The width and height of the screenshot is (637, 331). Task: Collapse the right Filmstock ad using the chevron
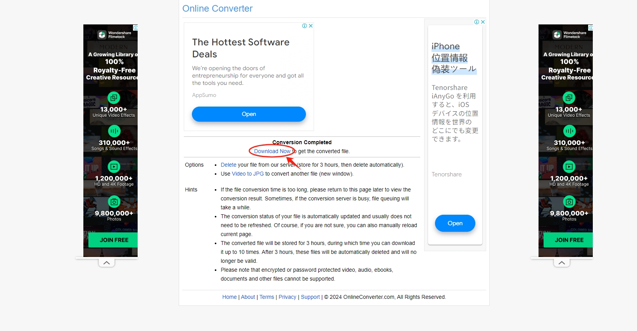(x=562, y=263)
